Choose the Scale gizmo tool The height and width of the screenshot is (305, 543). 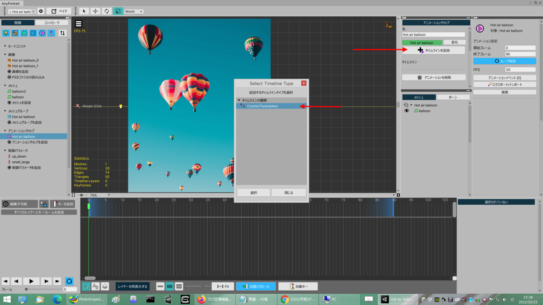coord(118,11)
